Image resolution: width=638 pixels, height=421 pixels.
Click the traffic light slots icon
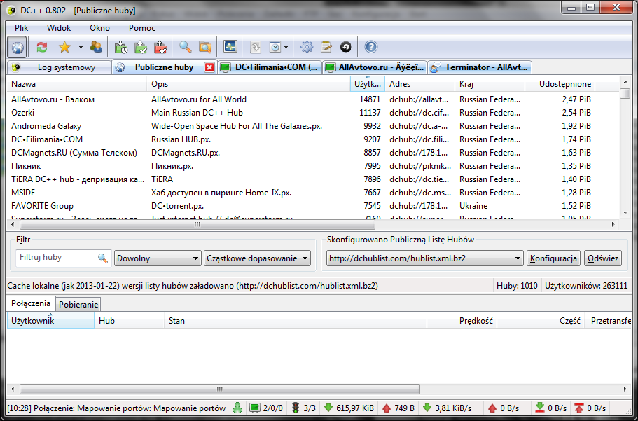tap(296, 408)
